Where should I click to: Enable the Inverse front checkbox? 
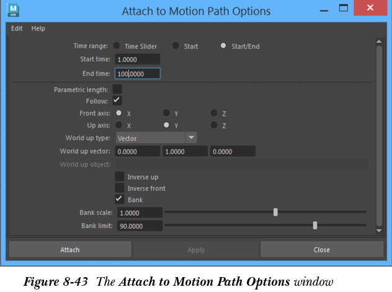[x=120, y=188]
